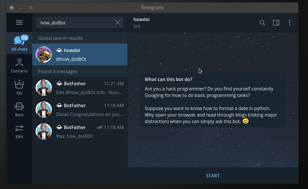The height and width of the screenshot is (189, 308).
Task: Click the @how_doiBOt username text
Action: pyautogui.click(x=71, y=59)
